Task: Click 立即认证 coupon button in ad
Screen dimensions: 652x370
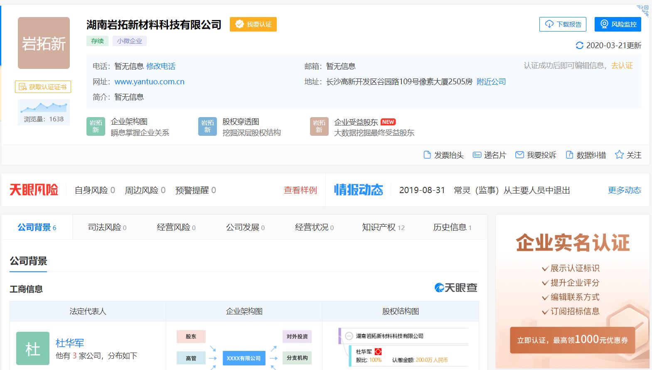Action: tap(572, 340)
